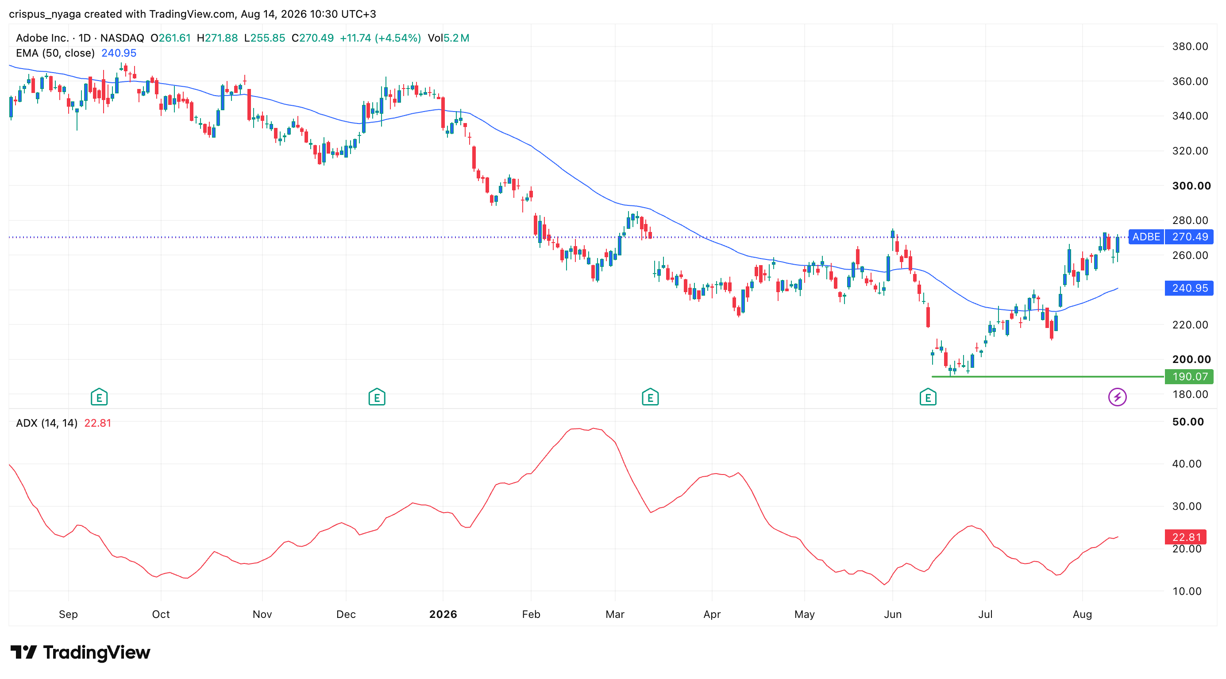Select "Oct" on the time axis
Image resolution: width=1226 pixels, height=679 pixels.
(161, 614)
